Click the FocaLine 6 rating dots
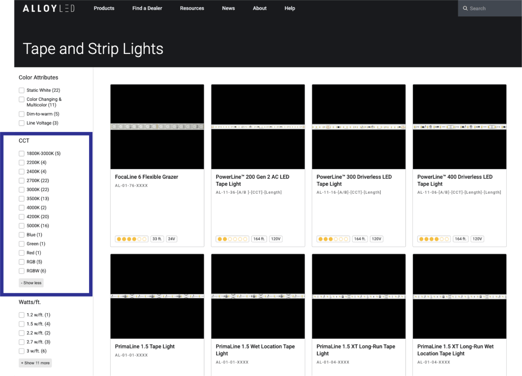The width and height of the screenshot is (522, 376). 132,238
